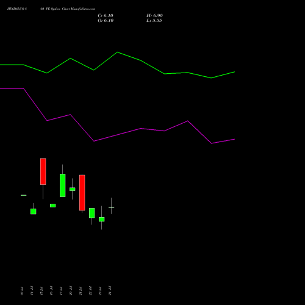
Task: Select the 14 Jul date label
Action: tap(32, 290)
